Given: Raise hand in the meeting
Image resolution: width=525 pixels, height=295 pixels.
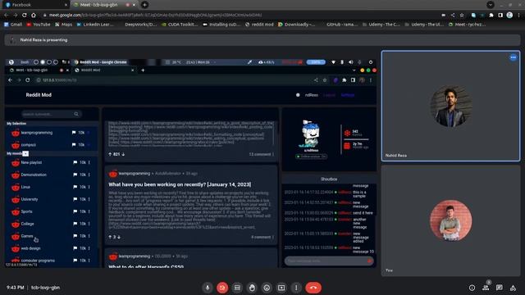Looking at the screenshot, I should [x=252, y=288].
